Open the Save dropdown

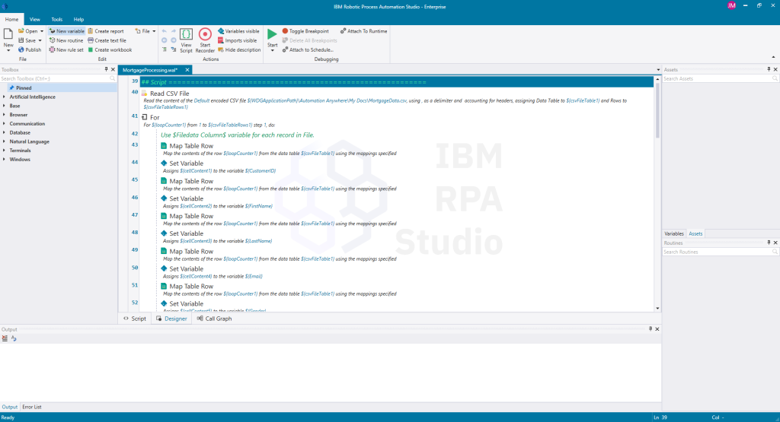click(x=40, y=41)
